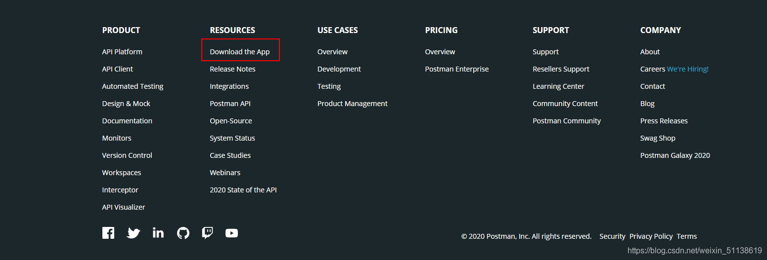Open Documentation under Product
767x260 pixels.
tap(127, 121)
